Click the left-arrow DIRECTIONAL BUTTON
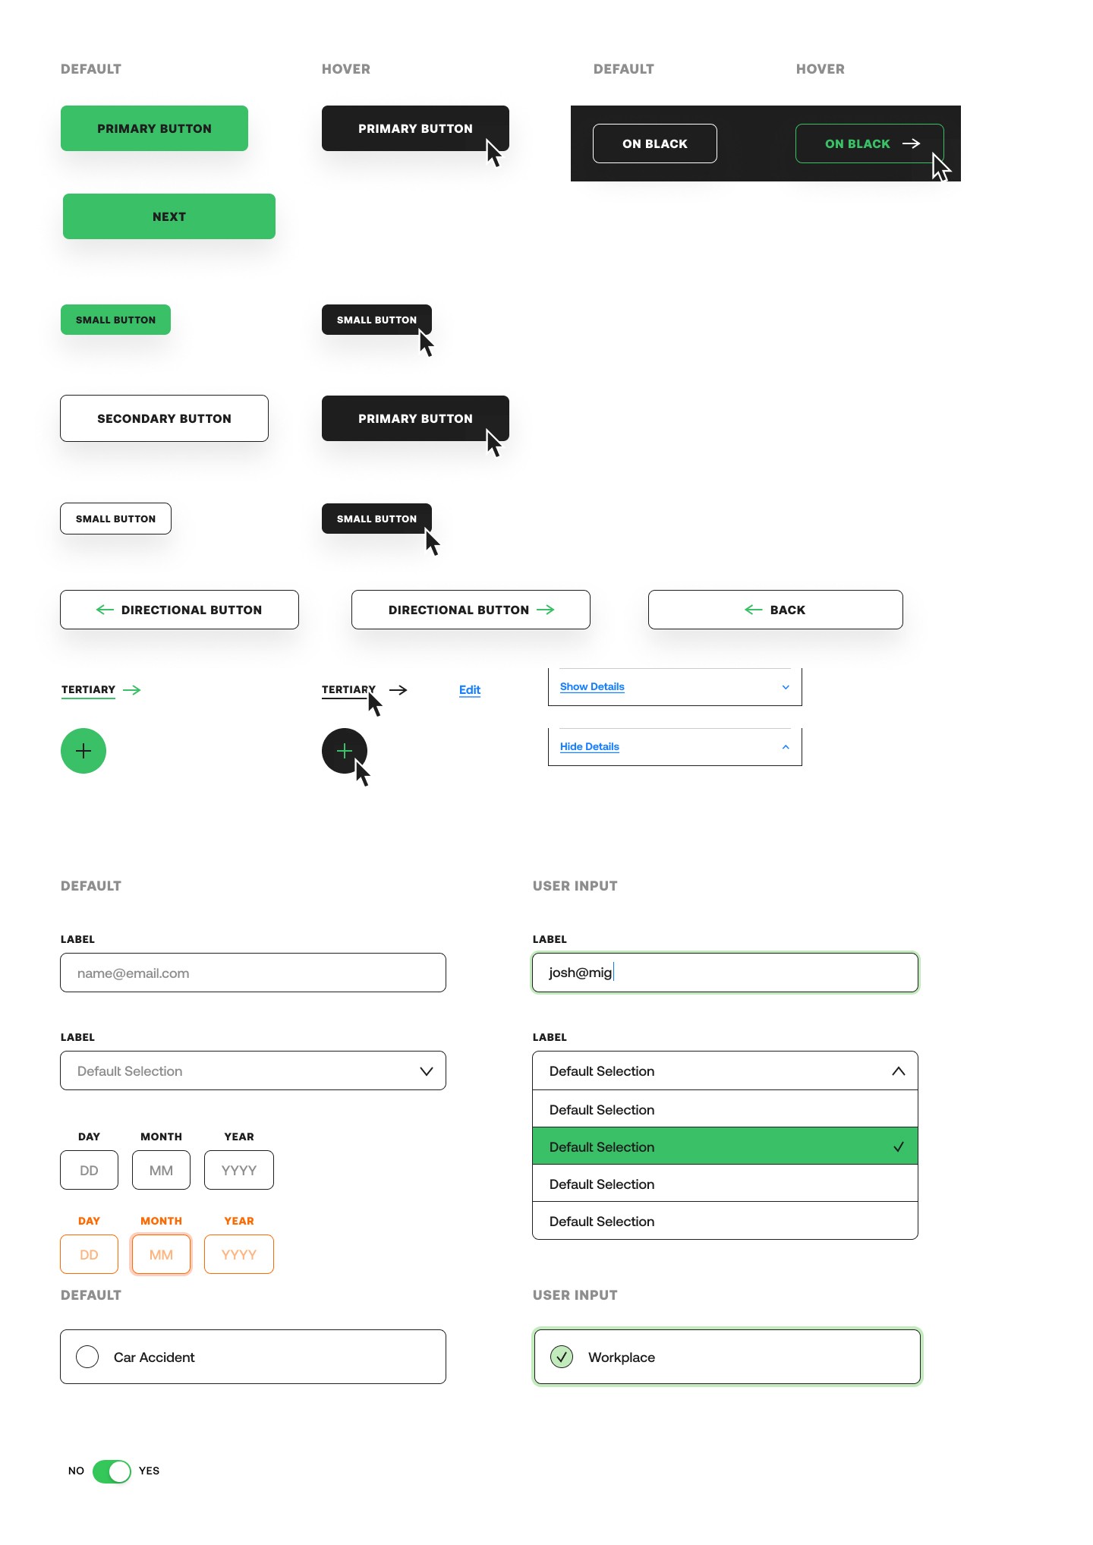The height and width of the screenshot is (1545, 1093). pos(179,610)
